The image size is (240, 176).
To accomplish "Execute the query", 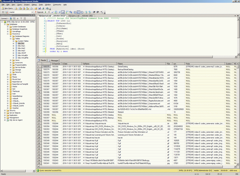I will point(39,12).
